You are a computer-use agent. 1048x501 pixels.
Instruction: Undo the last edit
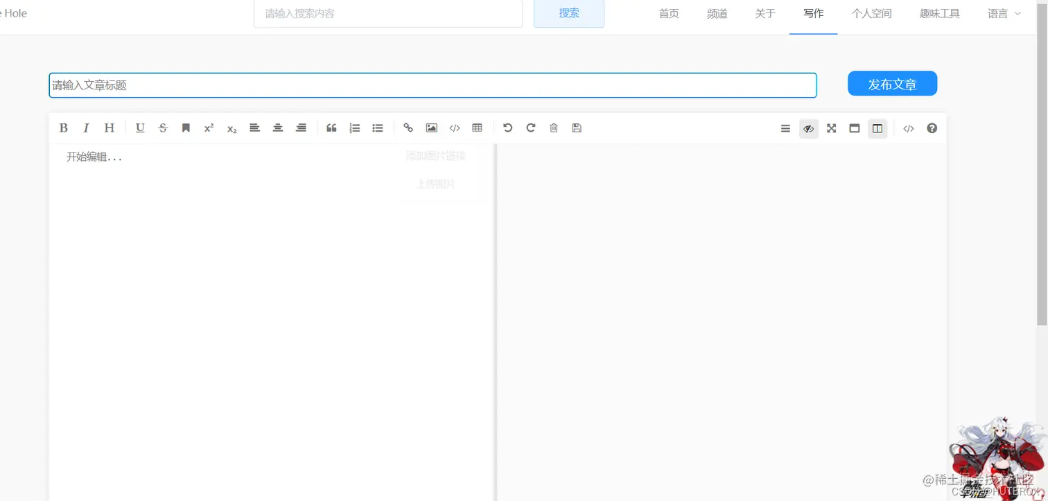(507, 128)
